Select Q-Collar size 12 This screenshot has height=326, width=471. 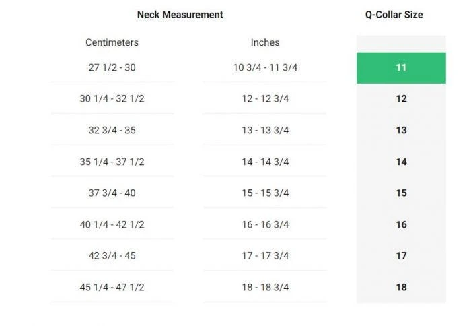pyautogui.click(x=401, y=99)
